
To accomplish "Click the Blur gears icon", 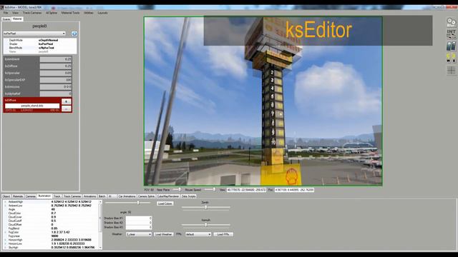I will coord(451,22).
